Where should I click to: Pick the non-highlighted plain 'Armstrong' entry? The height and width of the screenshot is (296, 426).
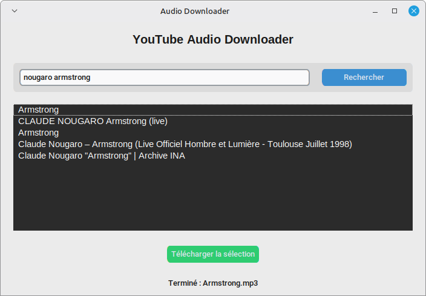tap(39, 133)
